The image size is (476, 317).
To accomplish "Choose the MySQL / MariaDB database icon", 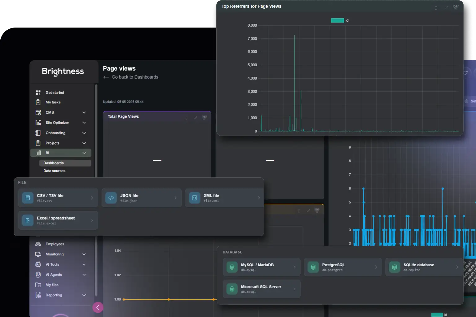I will (x=232, y=267).
